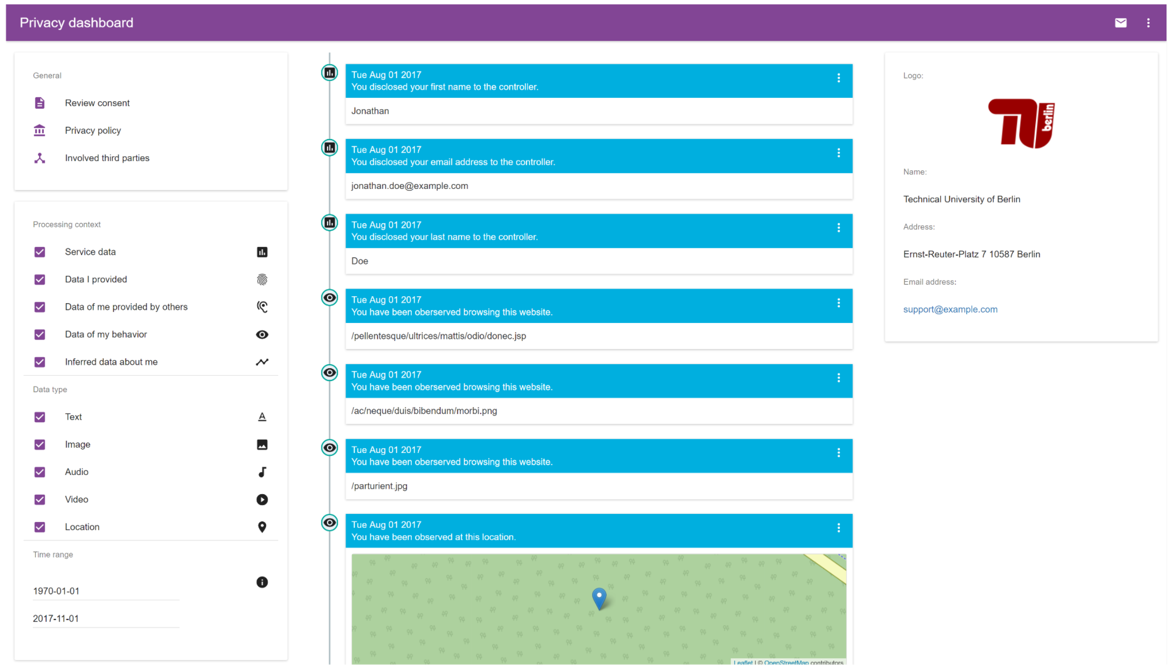Toggle Data of me provided by others checkbox

pos(40,307)
